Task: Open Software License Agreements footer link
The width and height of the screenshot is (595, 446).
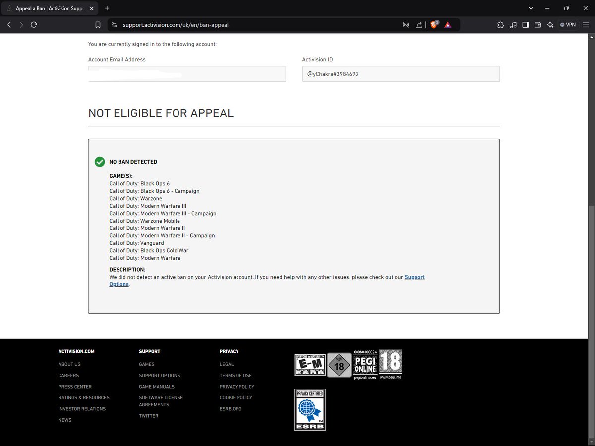Action: [x=161, y=401]
